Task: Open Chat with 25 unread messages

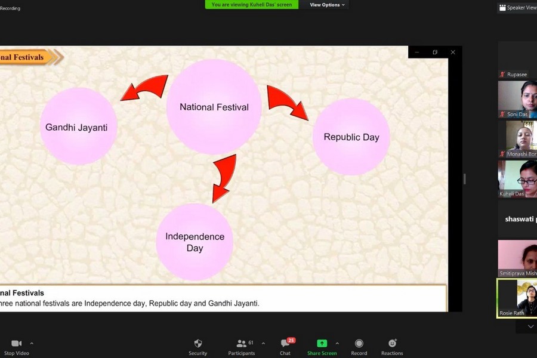Action: tap(285, 344)
